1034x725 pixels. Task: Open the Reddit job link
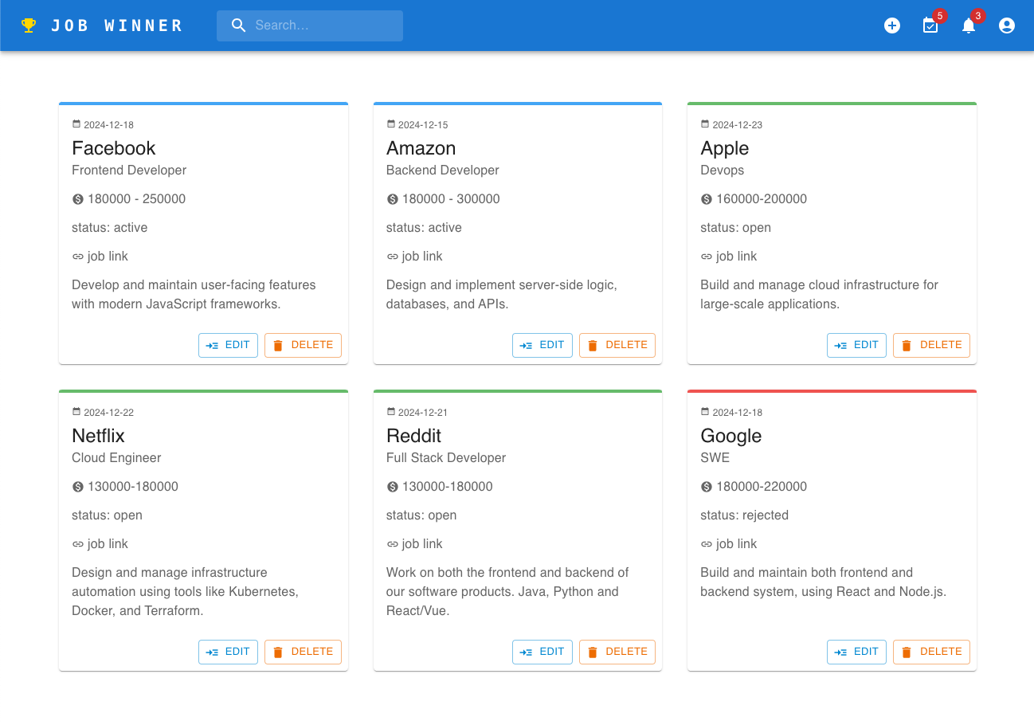pos(414,544)
